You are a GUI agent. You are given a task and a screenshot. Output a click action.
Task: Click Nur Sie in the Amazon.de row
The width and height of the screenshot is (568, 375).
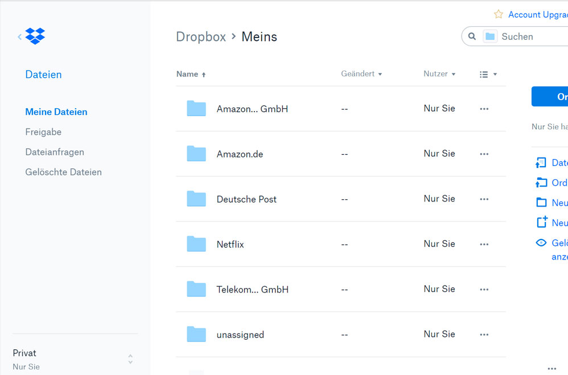click(439, 153)
